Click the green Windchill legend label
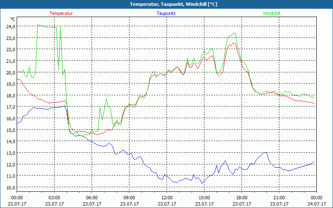Image resolution: width=333 pixels, height=208 pixels. click(x=271, y=13)
